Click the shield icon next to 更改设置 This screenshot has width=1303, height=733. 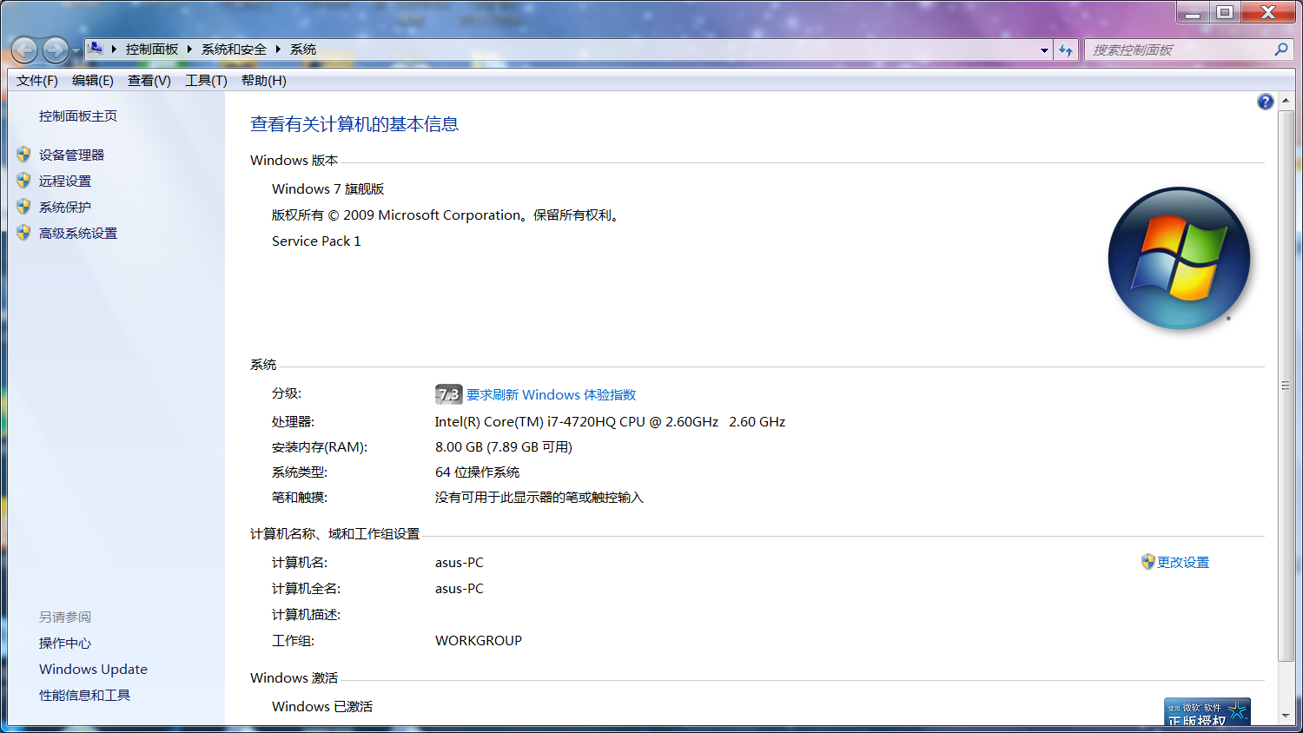pyautogui.click(x=1148, y=562)
